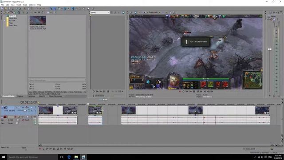
Task: Show hidden system tray icons
Action: (x=255, y=157)
